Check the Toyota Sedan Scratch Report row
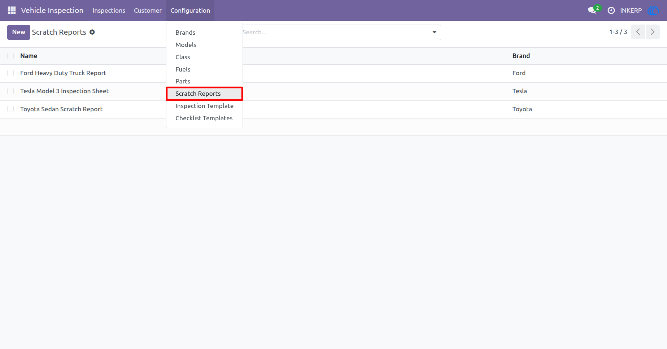This screenshot has width=667, height=349. point(10,109)
